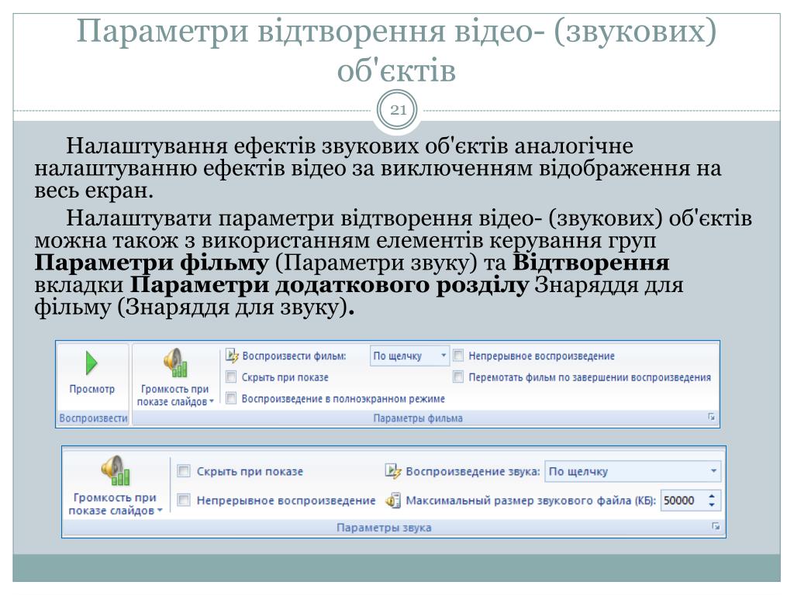This screenshot has width=794, height=595.
Task: Click the maximum sound file size icon
Action: [393, 500]
